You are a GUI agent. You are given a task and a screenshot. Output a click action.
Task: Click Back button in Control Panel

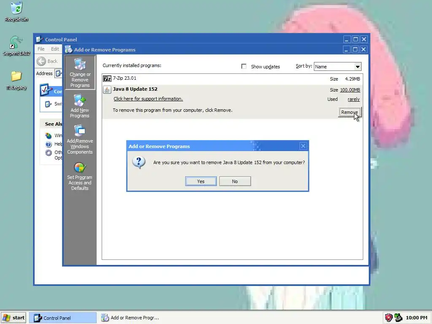pyautogui.click(x=47, y=61)
